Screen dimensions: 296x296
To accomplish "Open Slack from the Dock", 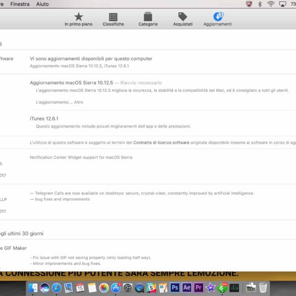I will pyautogui.click(x=151, y=288).
